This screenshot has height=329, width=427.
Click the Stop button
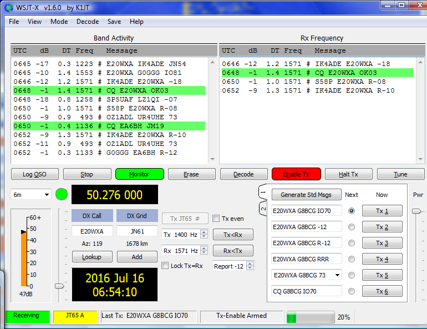(x=87, y=174)
